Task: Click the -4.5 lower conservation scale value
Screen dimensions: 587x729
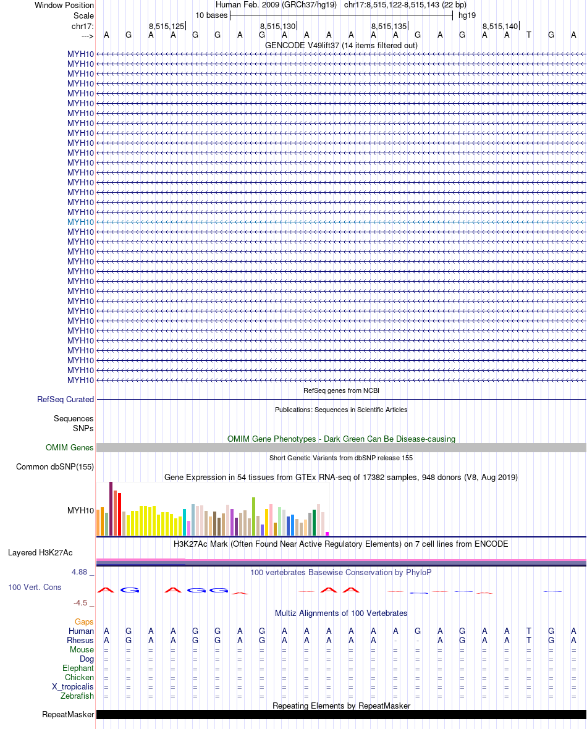Action: (x=80, y=602)
